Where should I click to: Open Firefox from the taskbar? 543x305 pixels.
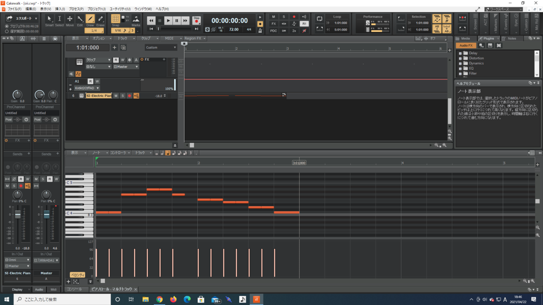tap(173, 299)
